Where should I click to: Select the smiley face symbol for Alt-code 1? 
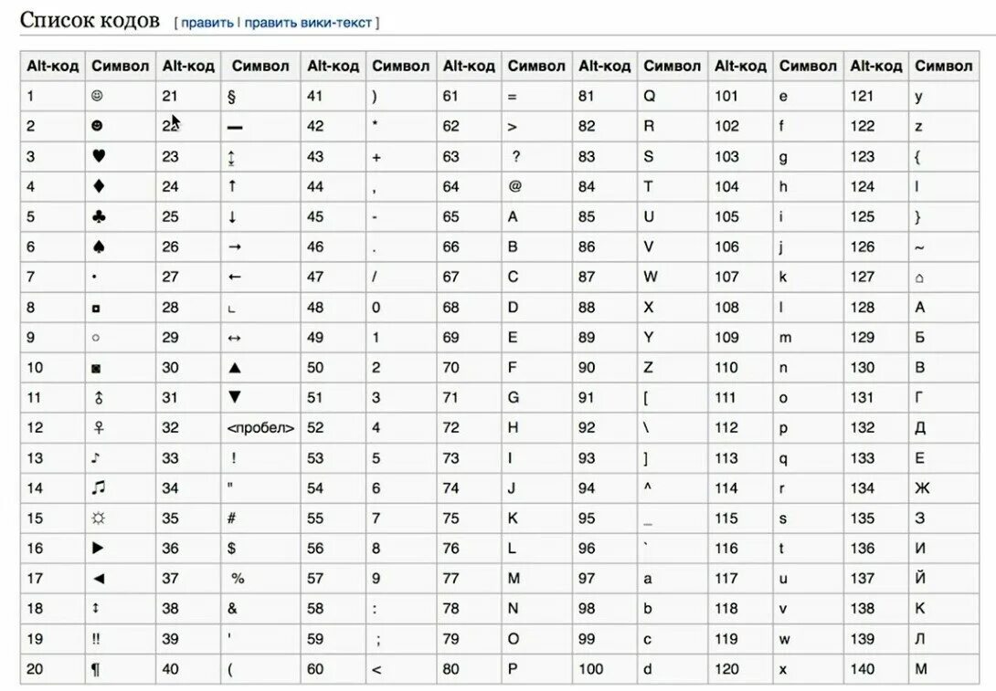click(97, 96)
